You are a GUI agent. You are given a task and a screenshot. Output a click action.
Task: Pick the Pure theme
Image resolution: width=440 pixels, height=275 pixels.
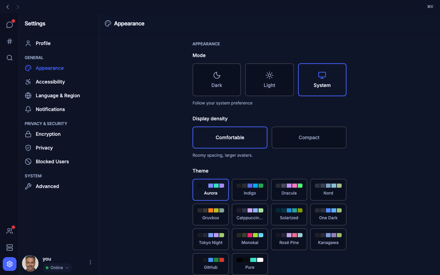point(250,264)
